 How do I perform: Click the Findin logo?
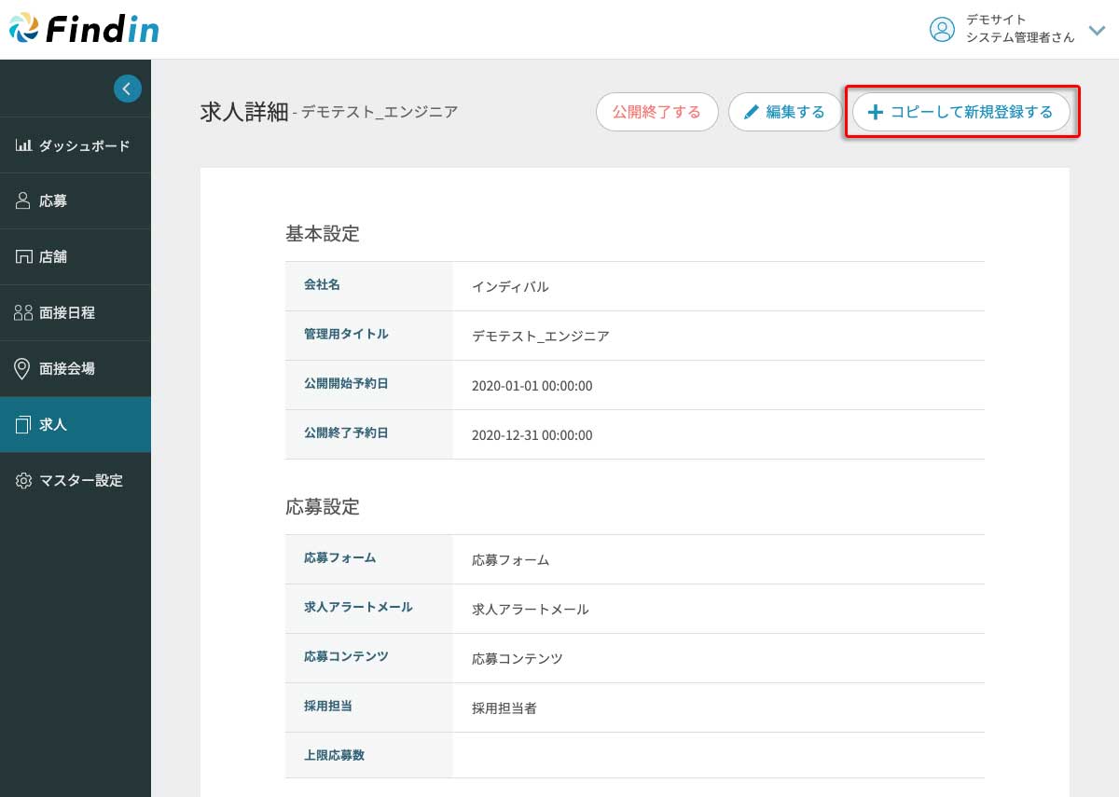tap(84, 29)
